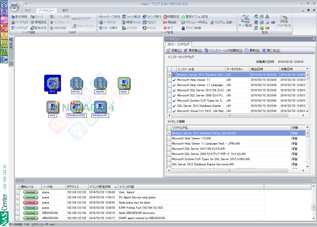The image size is (317, 227).
Task: Toggle check for Microsoft Help Viewer 1.1 row
Action: pyautogui.click(x=174, y=80)
